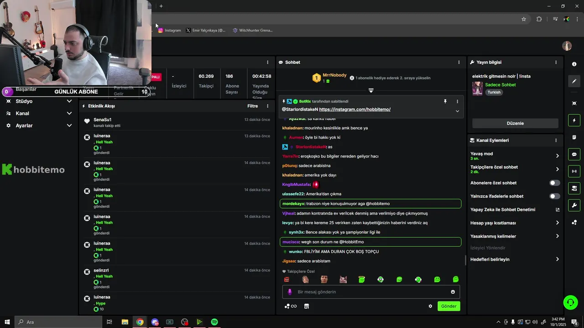Open File Explorer from the taskbar

[x=125, y=322]
